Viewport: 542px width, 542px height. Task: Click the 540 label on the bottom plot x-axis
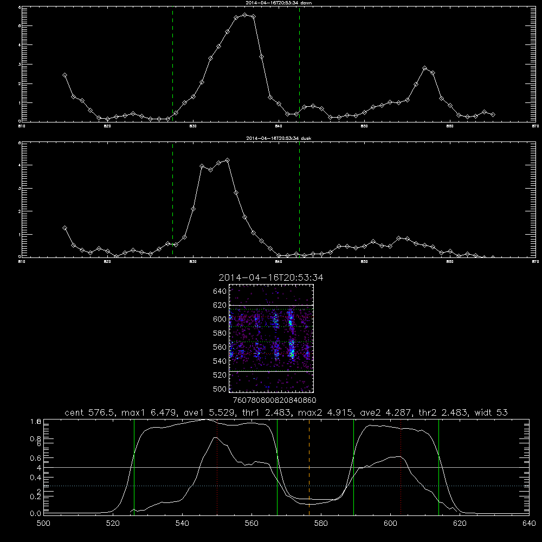(182, 523)
